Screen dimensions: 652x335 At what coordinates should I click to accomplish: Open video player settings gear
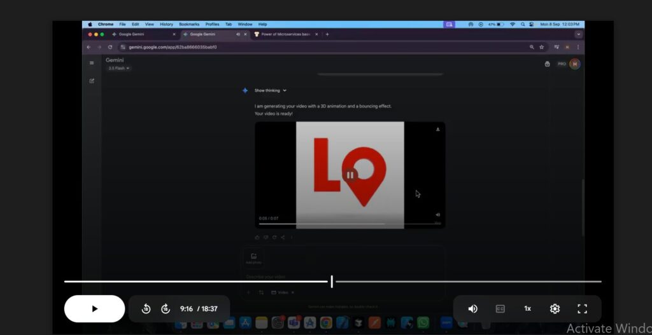(x=555, y=309)
